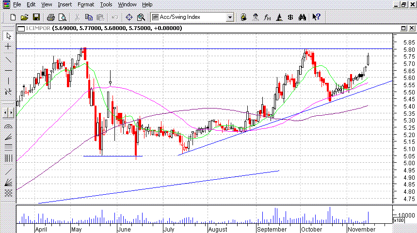This screenshot has width=417, height=233.
Task: Click the 10000 volume scale label
Action: (x=406, y=215)
